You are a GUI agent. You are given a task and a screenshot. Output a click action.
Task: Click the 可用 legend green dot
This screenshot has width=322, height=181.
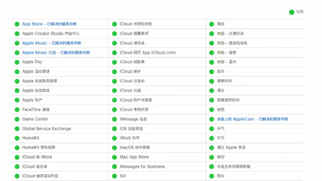coord(291,12)
